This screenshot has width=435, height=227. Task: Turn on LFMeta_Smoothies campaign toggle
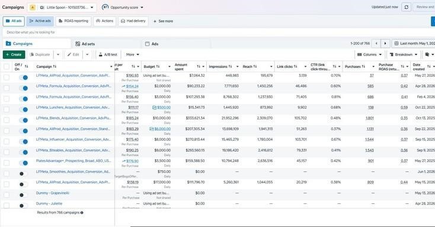pyautogui.click(x=24, y=174)
